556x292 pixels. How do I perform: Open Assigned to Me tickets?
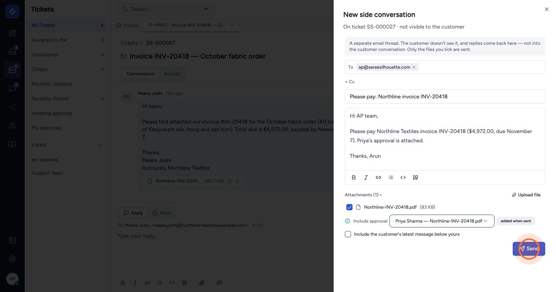click(x=68, y=40)
